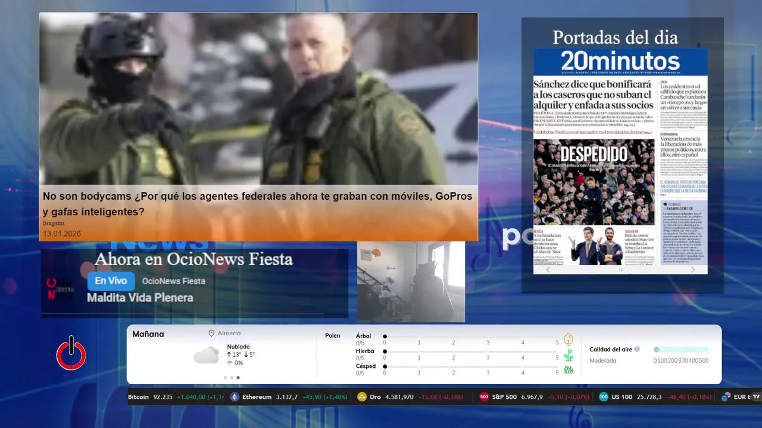Go to next newspaper cover arrow

coord(693,269)
